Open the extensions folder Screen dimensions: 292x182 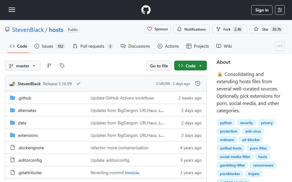(x=28, y=135)
